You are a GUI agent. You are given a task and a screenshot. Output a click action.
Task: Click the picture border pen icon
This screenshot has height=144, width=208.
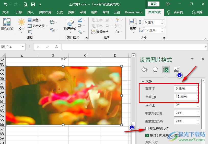click(79, 20)
